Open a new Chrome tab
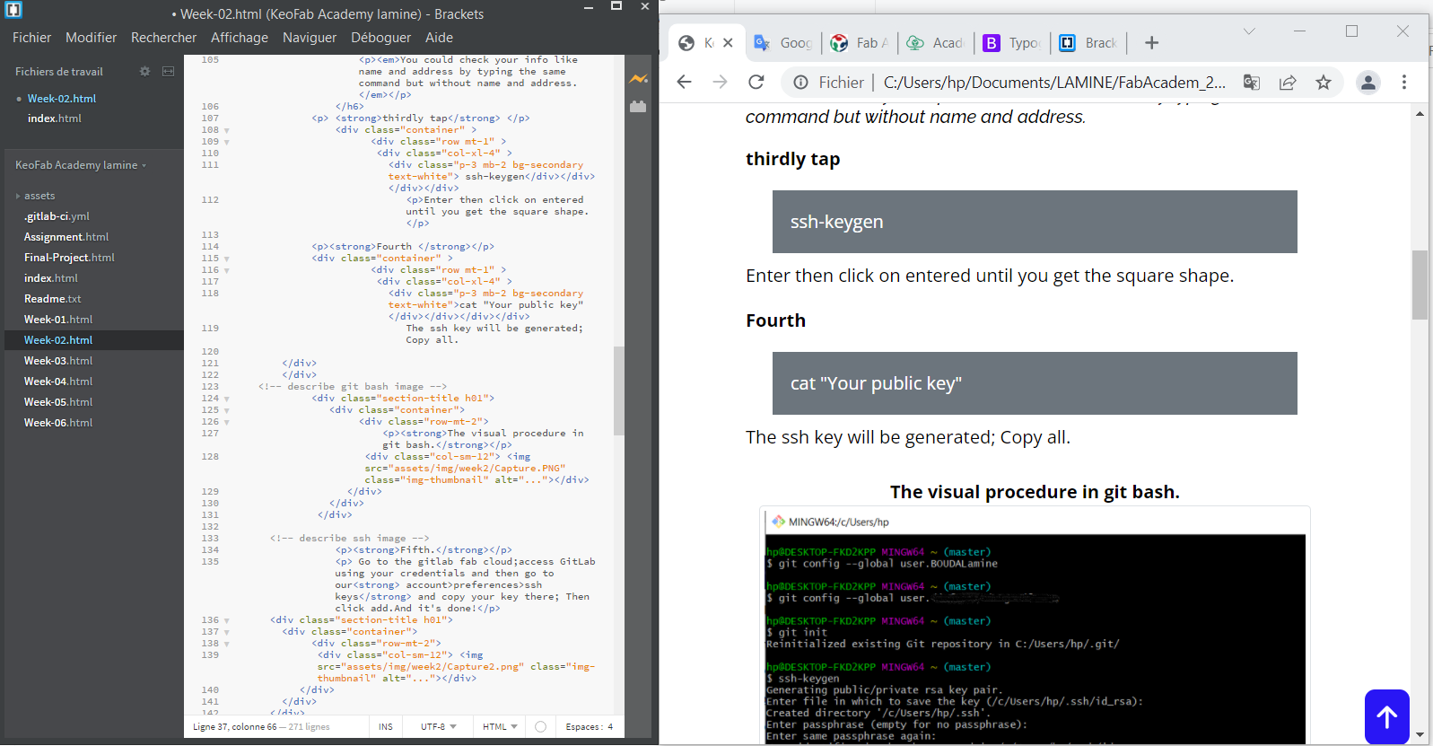Viewport: 1433px width, 746px height. coord(1152,43)
